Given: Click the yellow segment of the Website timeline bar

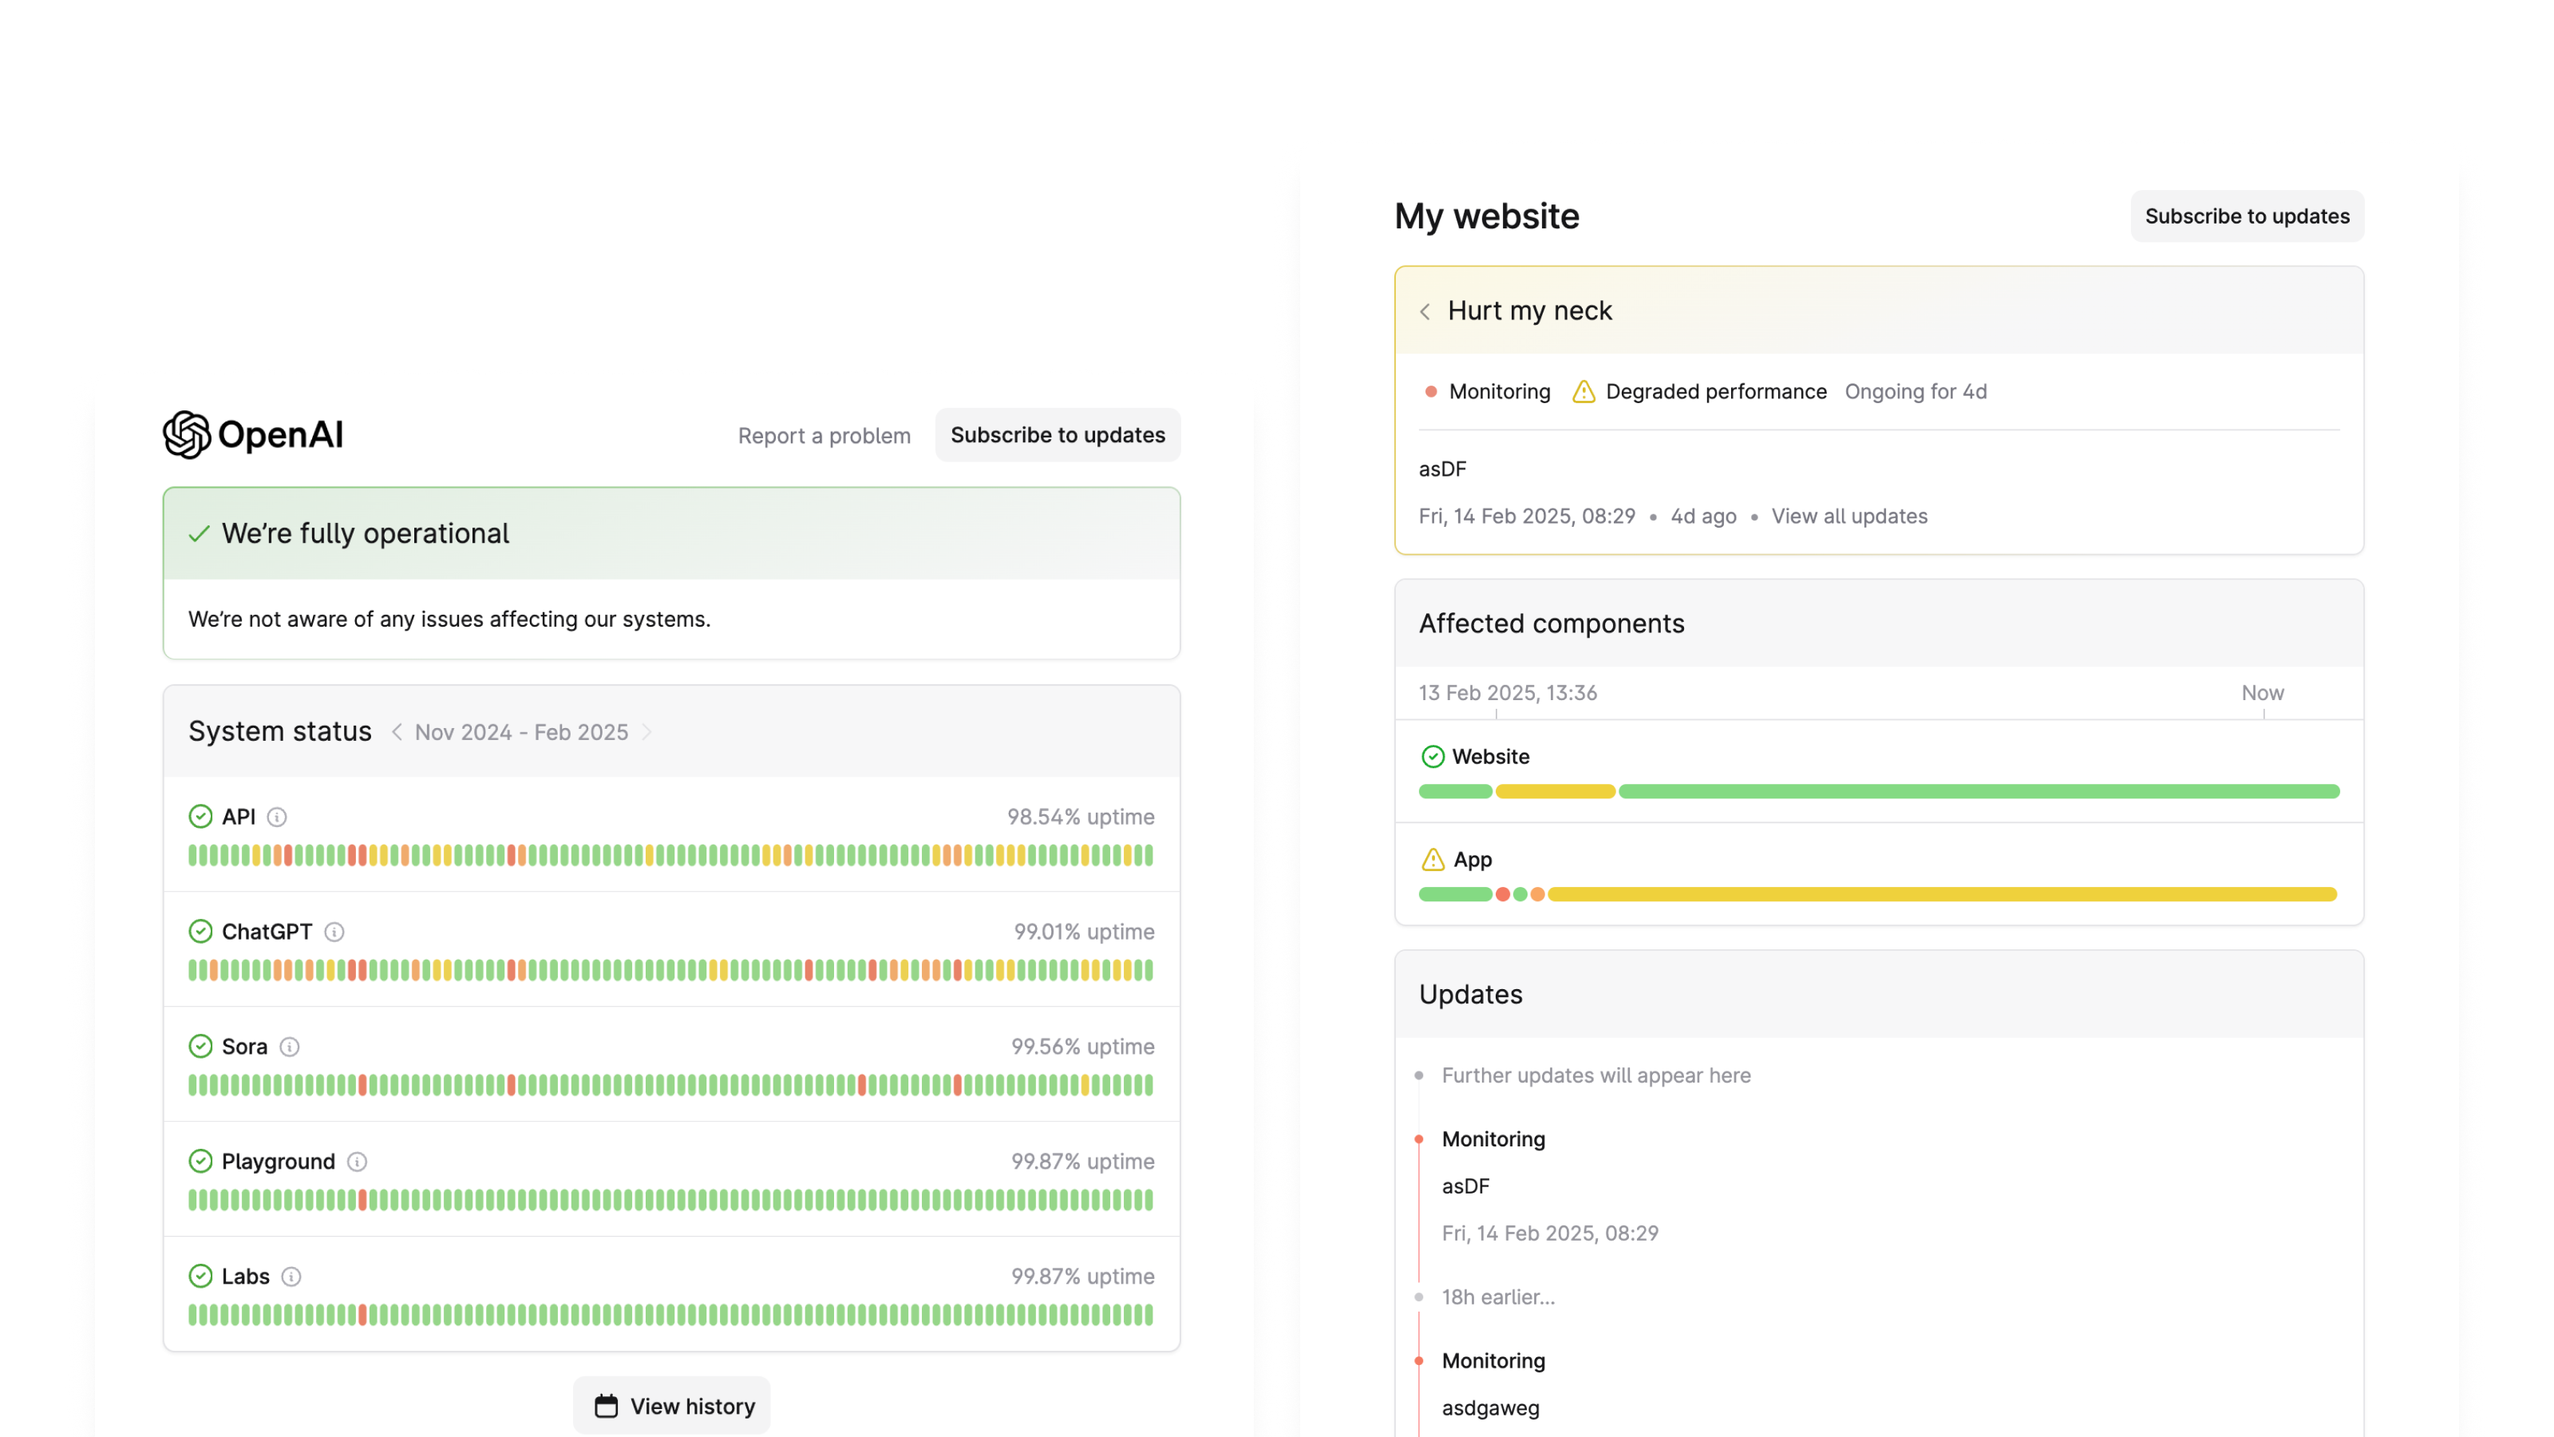Looking at the screenshot, I should pos(1554,791).
